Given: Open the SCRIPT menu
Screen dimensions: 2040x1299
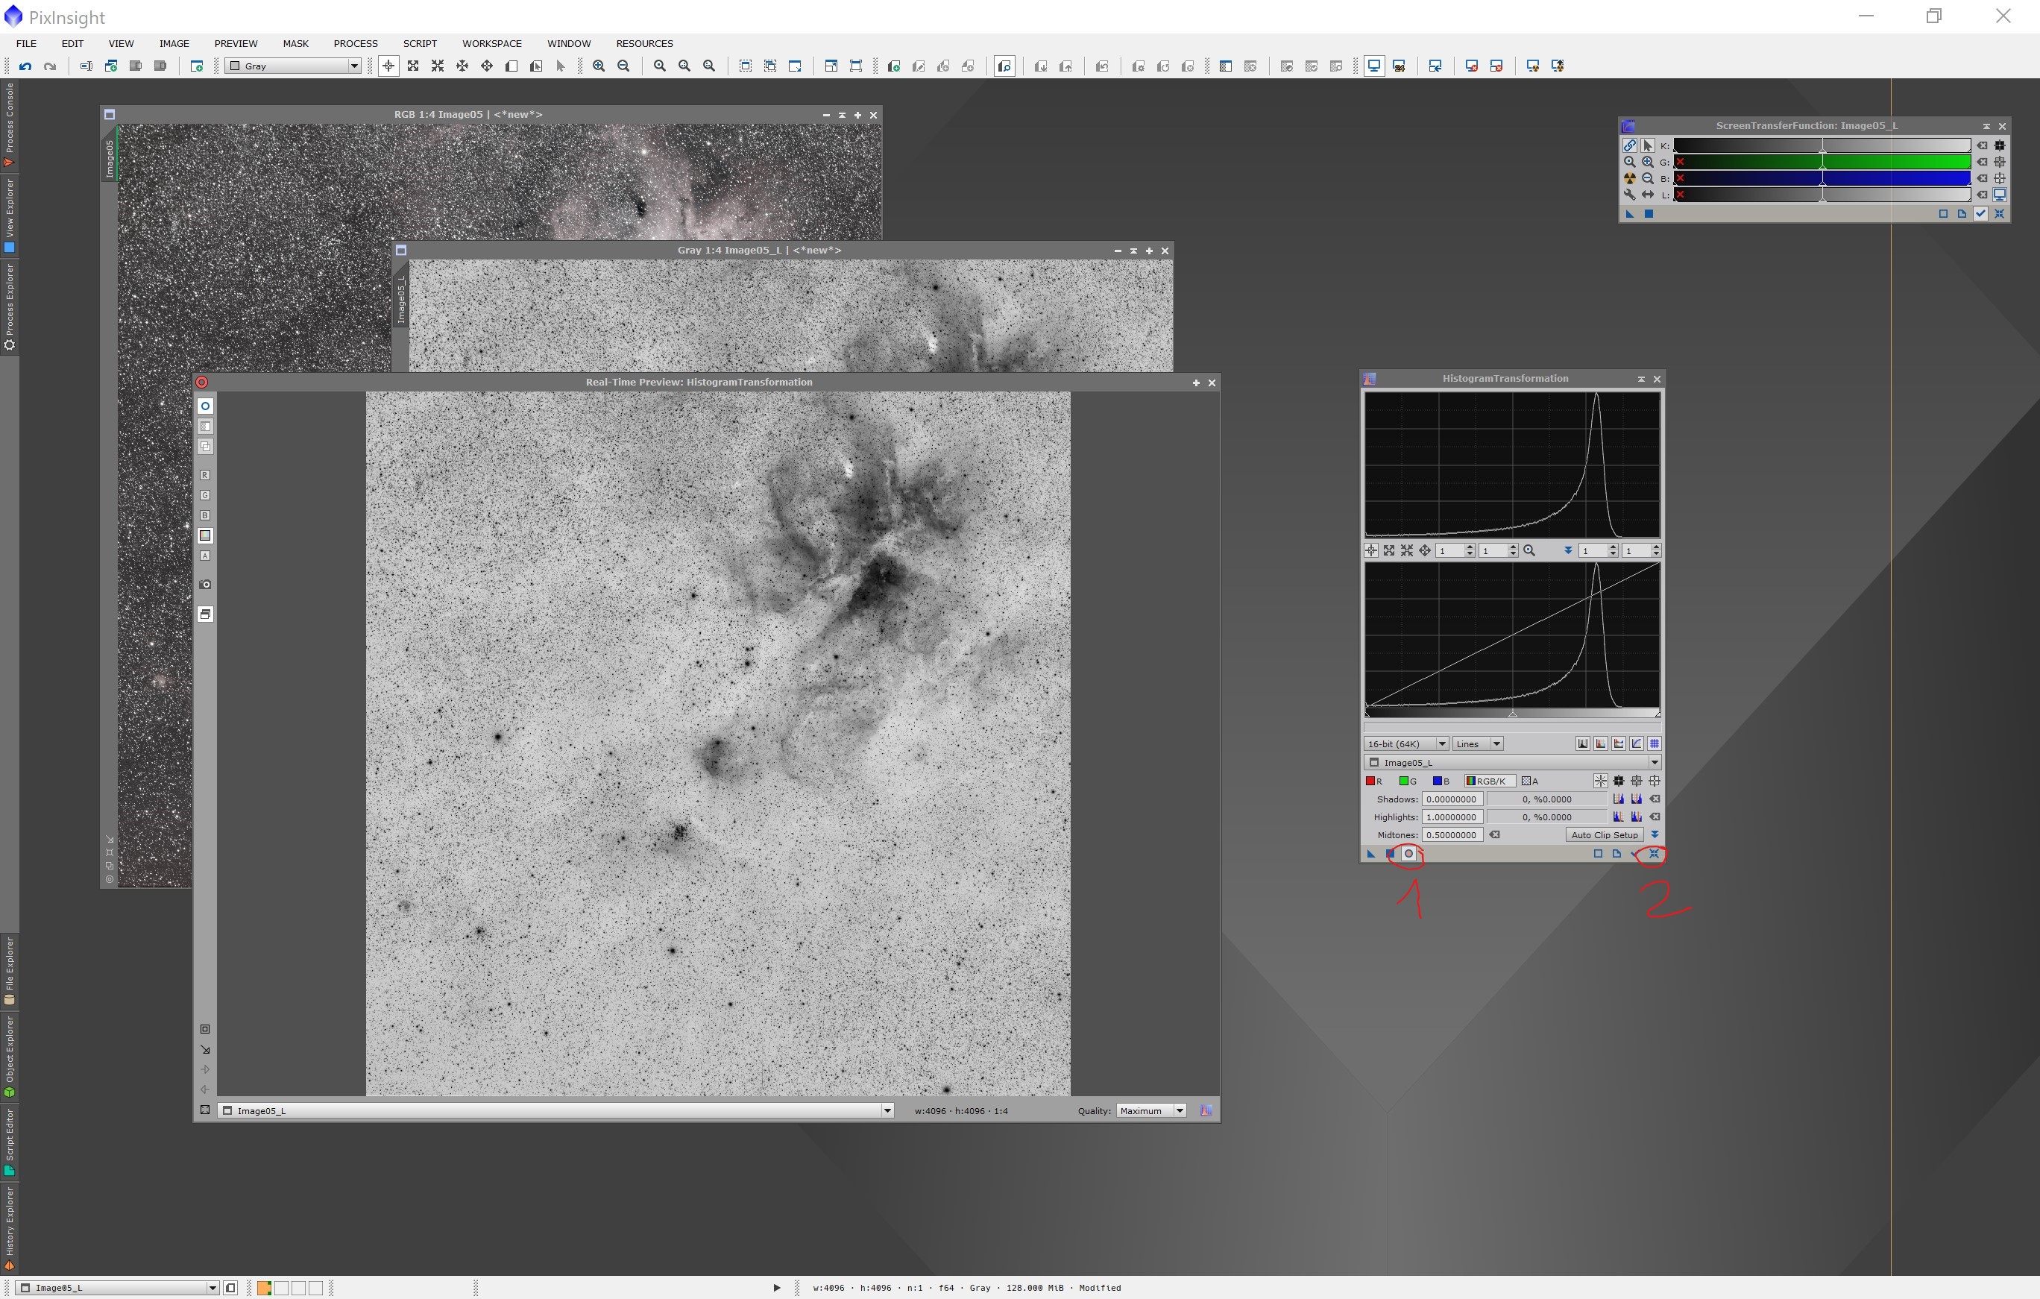Looking at the screenshot, I should coord(421,43).
